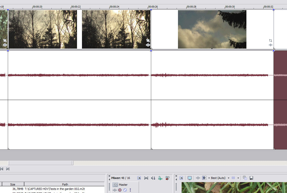
Task: Open Master bus automation settings gear
Action: pyautogui.click(x=120, y=190)
